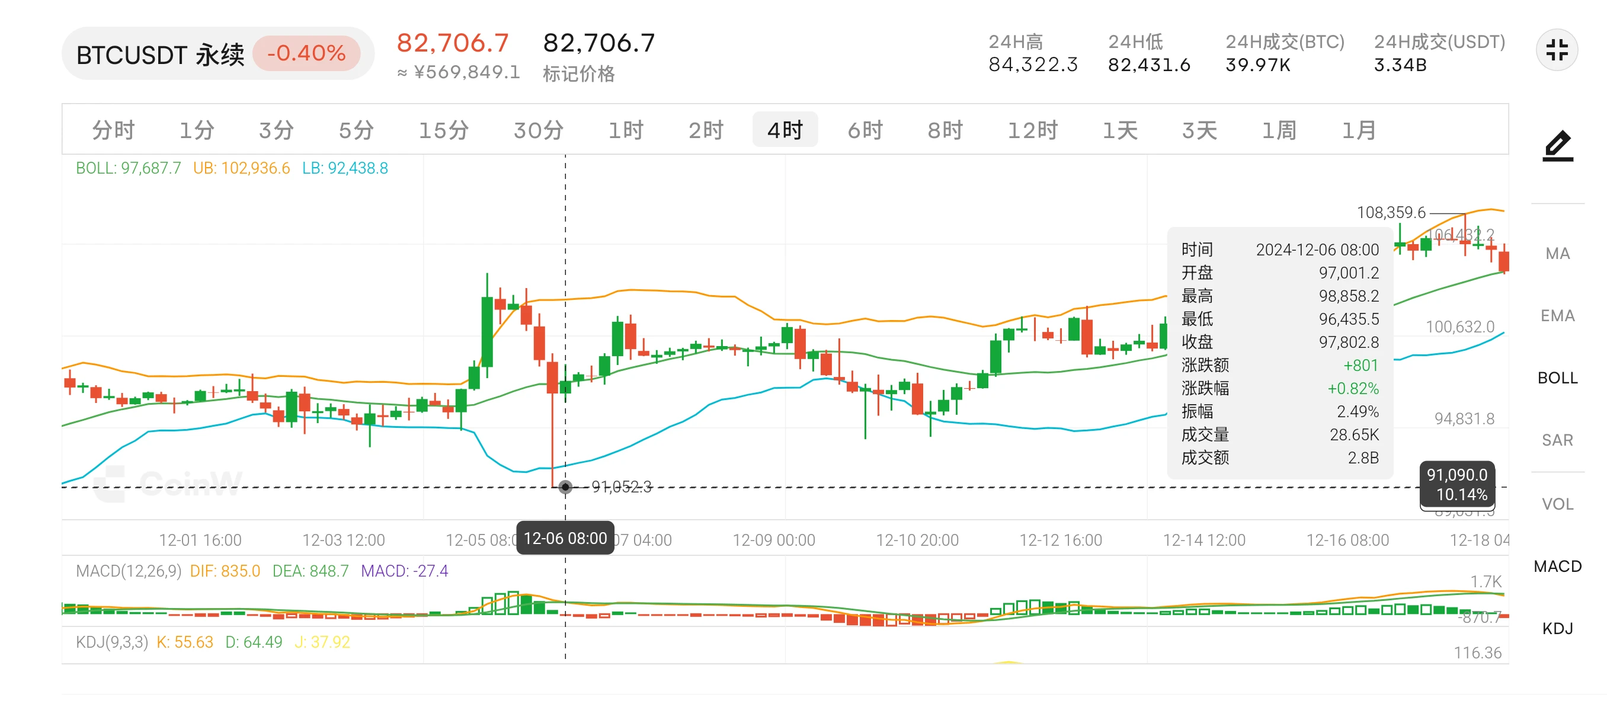Switch to the 3分 interval

(x=276, y=130)
